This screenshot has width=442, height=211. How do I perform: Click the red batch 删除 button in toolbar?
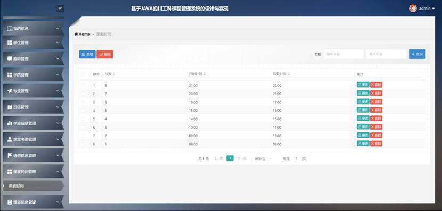pos(105,54)
